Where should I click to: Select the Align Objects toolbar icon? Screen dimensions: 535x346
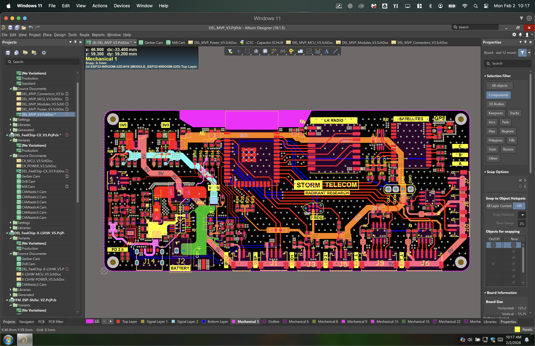pos(256,52)
